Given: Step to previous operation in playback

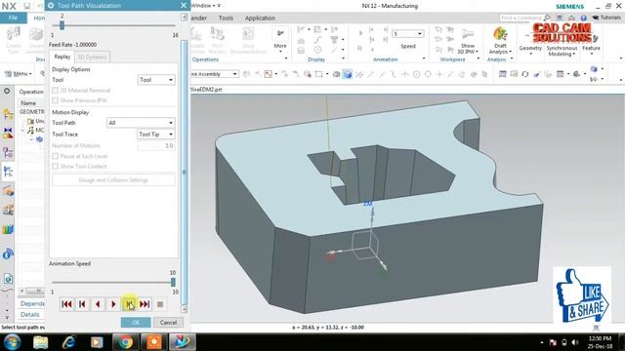Looking at the screenshot, I should point(82,304).
